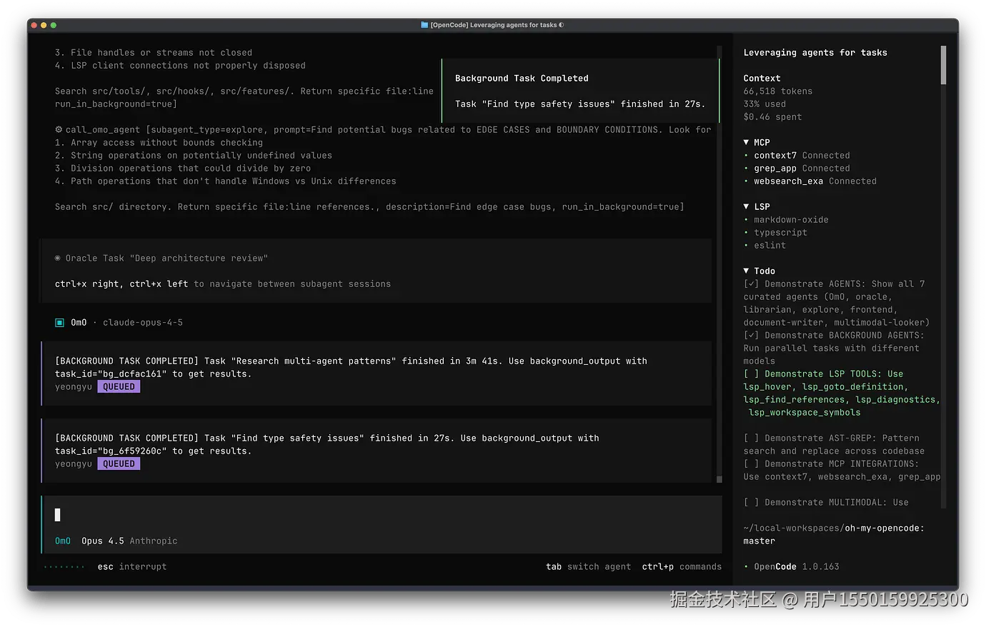Click the ctrl+p commands hint
This screenshot has height=627, width=986.
(x=682, y=567)
